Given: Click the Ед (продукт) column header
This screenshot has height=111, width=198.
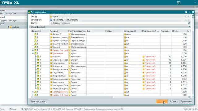Looking at the screenshot, I should pyautogui.click(x=132, y=31).
